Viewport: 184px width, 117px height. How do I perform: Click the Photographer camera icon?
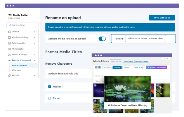[x=9, y=49]
